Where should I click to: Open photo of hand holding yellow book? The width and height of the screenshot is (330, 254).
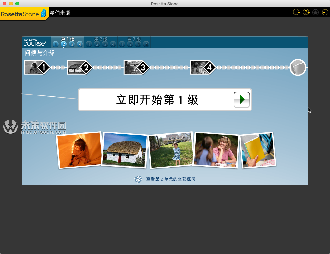[x=257, y=150]
